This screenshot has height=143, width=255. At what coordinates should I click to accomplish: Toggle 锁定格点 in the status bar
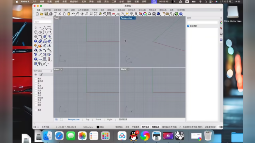point(119,127)
